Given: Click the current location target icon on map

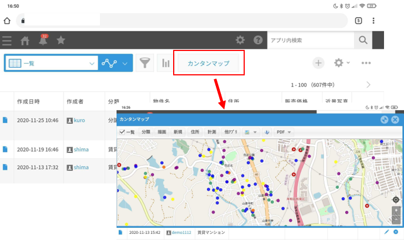Looking at the screenshot, I should coord(396,200).
